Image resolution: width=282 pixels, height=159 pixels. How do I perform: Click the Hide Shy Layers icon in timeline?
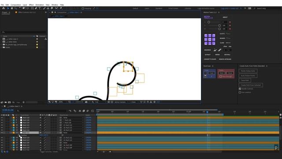[80, 111]
